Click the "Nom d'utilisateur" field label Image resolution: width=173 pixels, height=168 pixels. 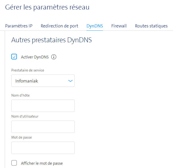[25, 116]
